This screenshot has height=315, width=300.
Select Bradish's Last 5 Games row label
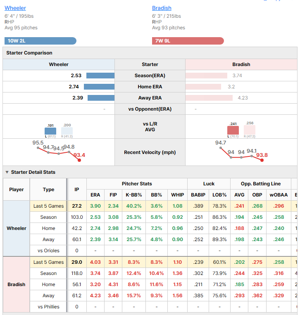(x=48, y=262)
